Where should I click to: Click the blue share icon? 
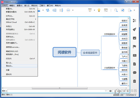[x=123, y=10]
